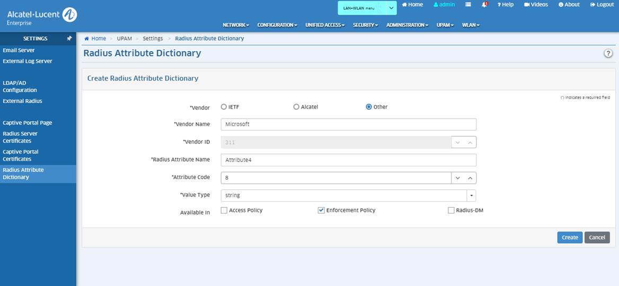This screenshot has width=619, height=286.
Task: Open the list view icon in header
Action: (468, 4)
